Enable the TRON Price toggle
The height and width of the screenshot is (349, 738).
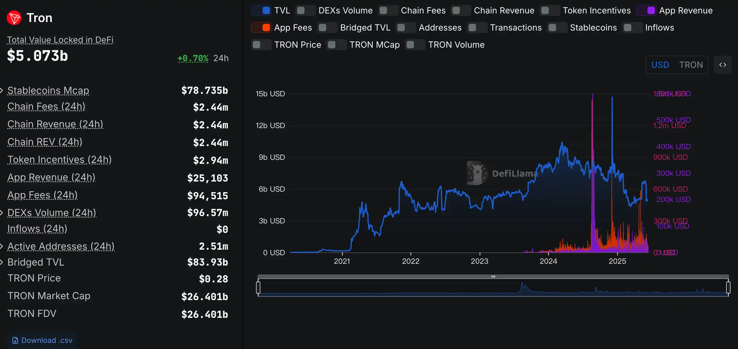(261, 45)
